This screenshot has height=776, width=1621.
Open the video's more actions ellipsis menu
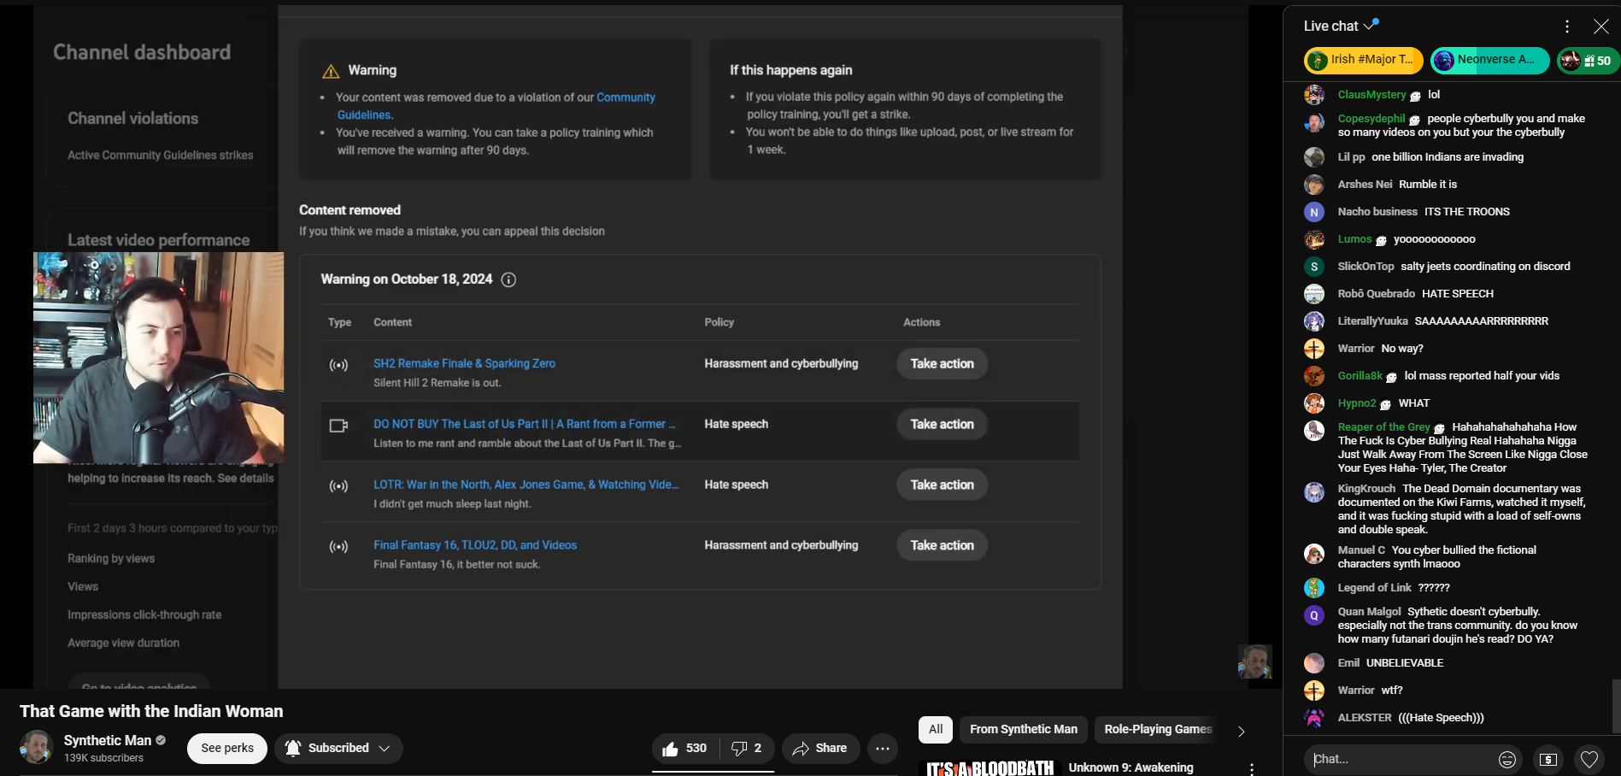coord(883,749)
